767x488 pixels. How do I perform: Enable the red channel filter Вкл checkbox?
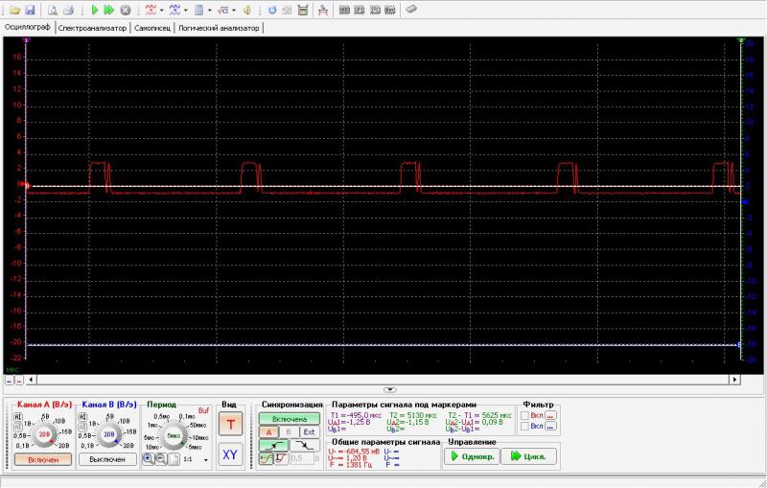pyautogui.click(x=524, y=415)
